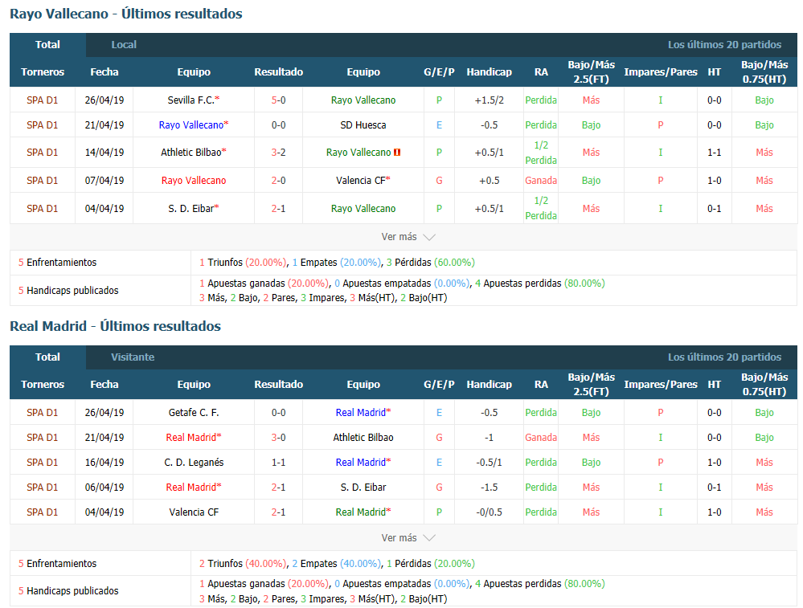Click the Impares/Pares header in Rayo Vallecano table
Viewport: 803px width, 608px height.
(x=661, y=72)
